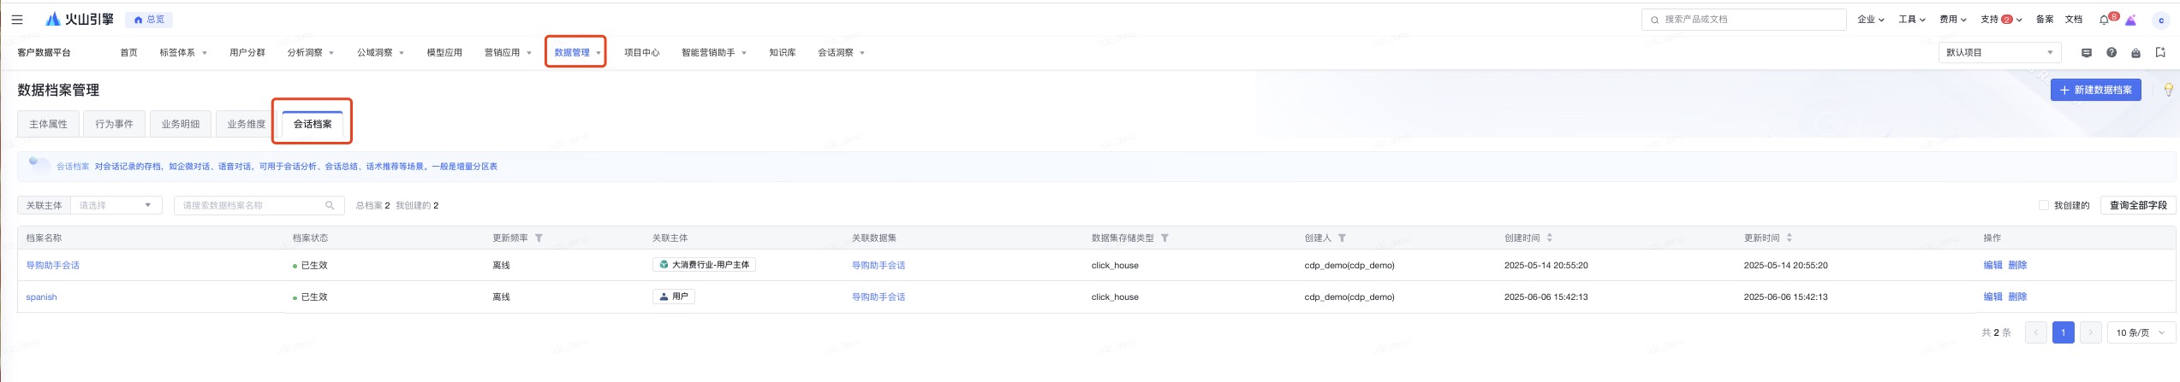Open 导购助手会话 dataset link in spanish row
The width and height of the screenshot is (2180, 382).
tap(878, 297)
